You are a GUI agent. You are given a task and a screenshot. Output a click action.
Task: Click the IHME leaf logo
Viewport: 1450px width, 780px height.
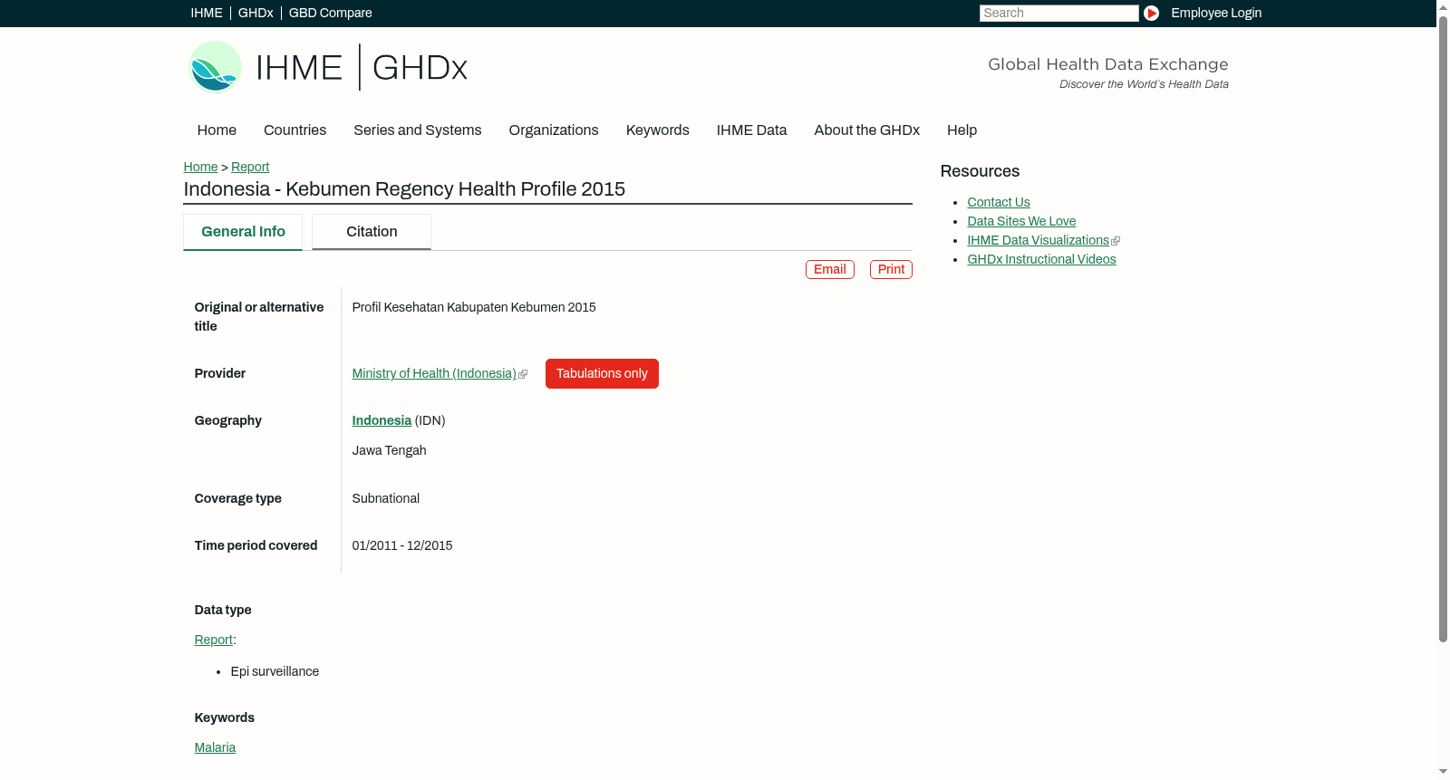click(x=215, y=67)
